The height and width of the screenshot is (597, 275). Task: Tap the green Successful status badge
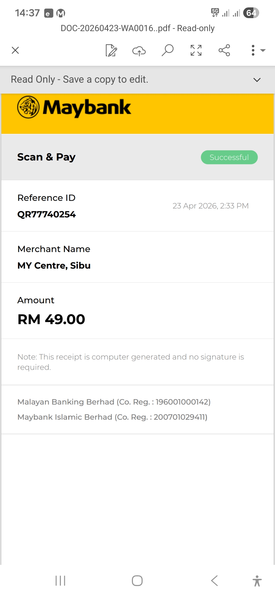click(x=229, y=157)
